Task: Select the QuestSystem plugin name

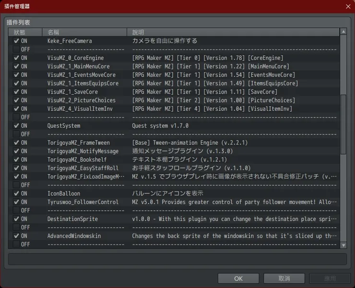Action: (64, 126)
